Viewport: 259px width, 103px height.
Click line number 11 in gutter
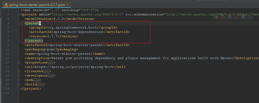(x=7, y=54)
